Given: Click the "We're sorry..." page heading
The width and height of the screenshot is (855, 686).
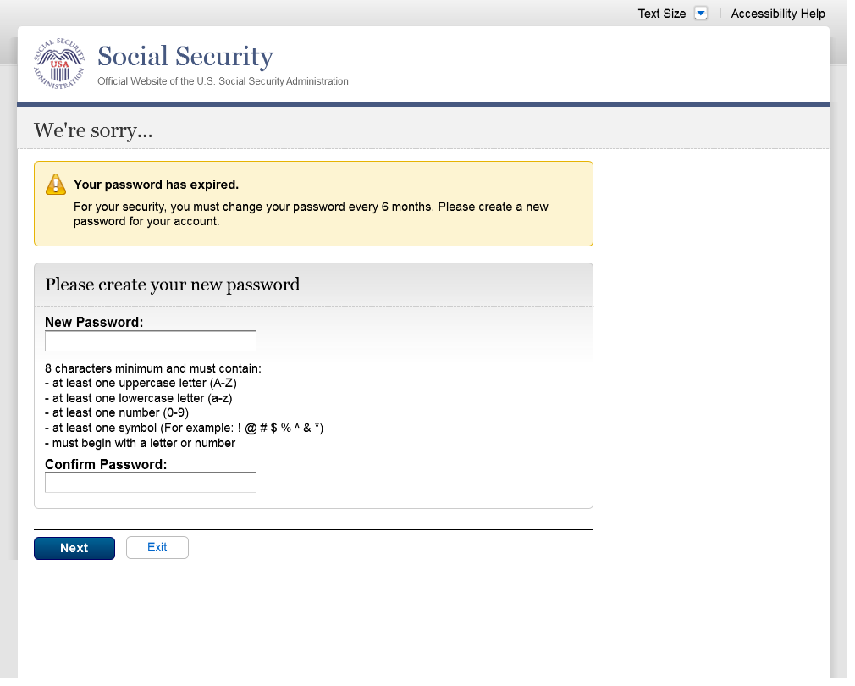Looking at the screenshot, I should click(x=93, y=130).
